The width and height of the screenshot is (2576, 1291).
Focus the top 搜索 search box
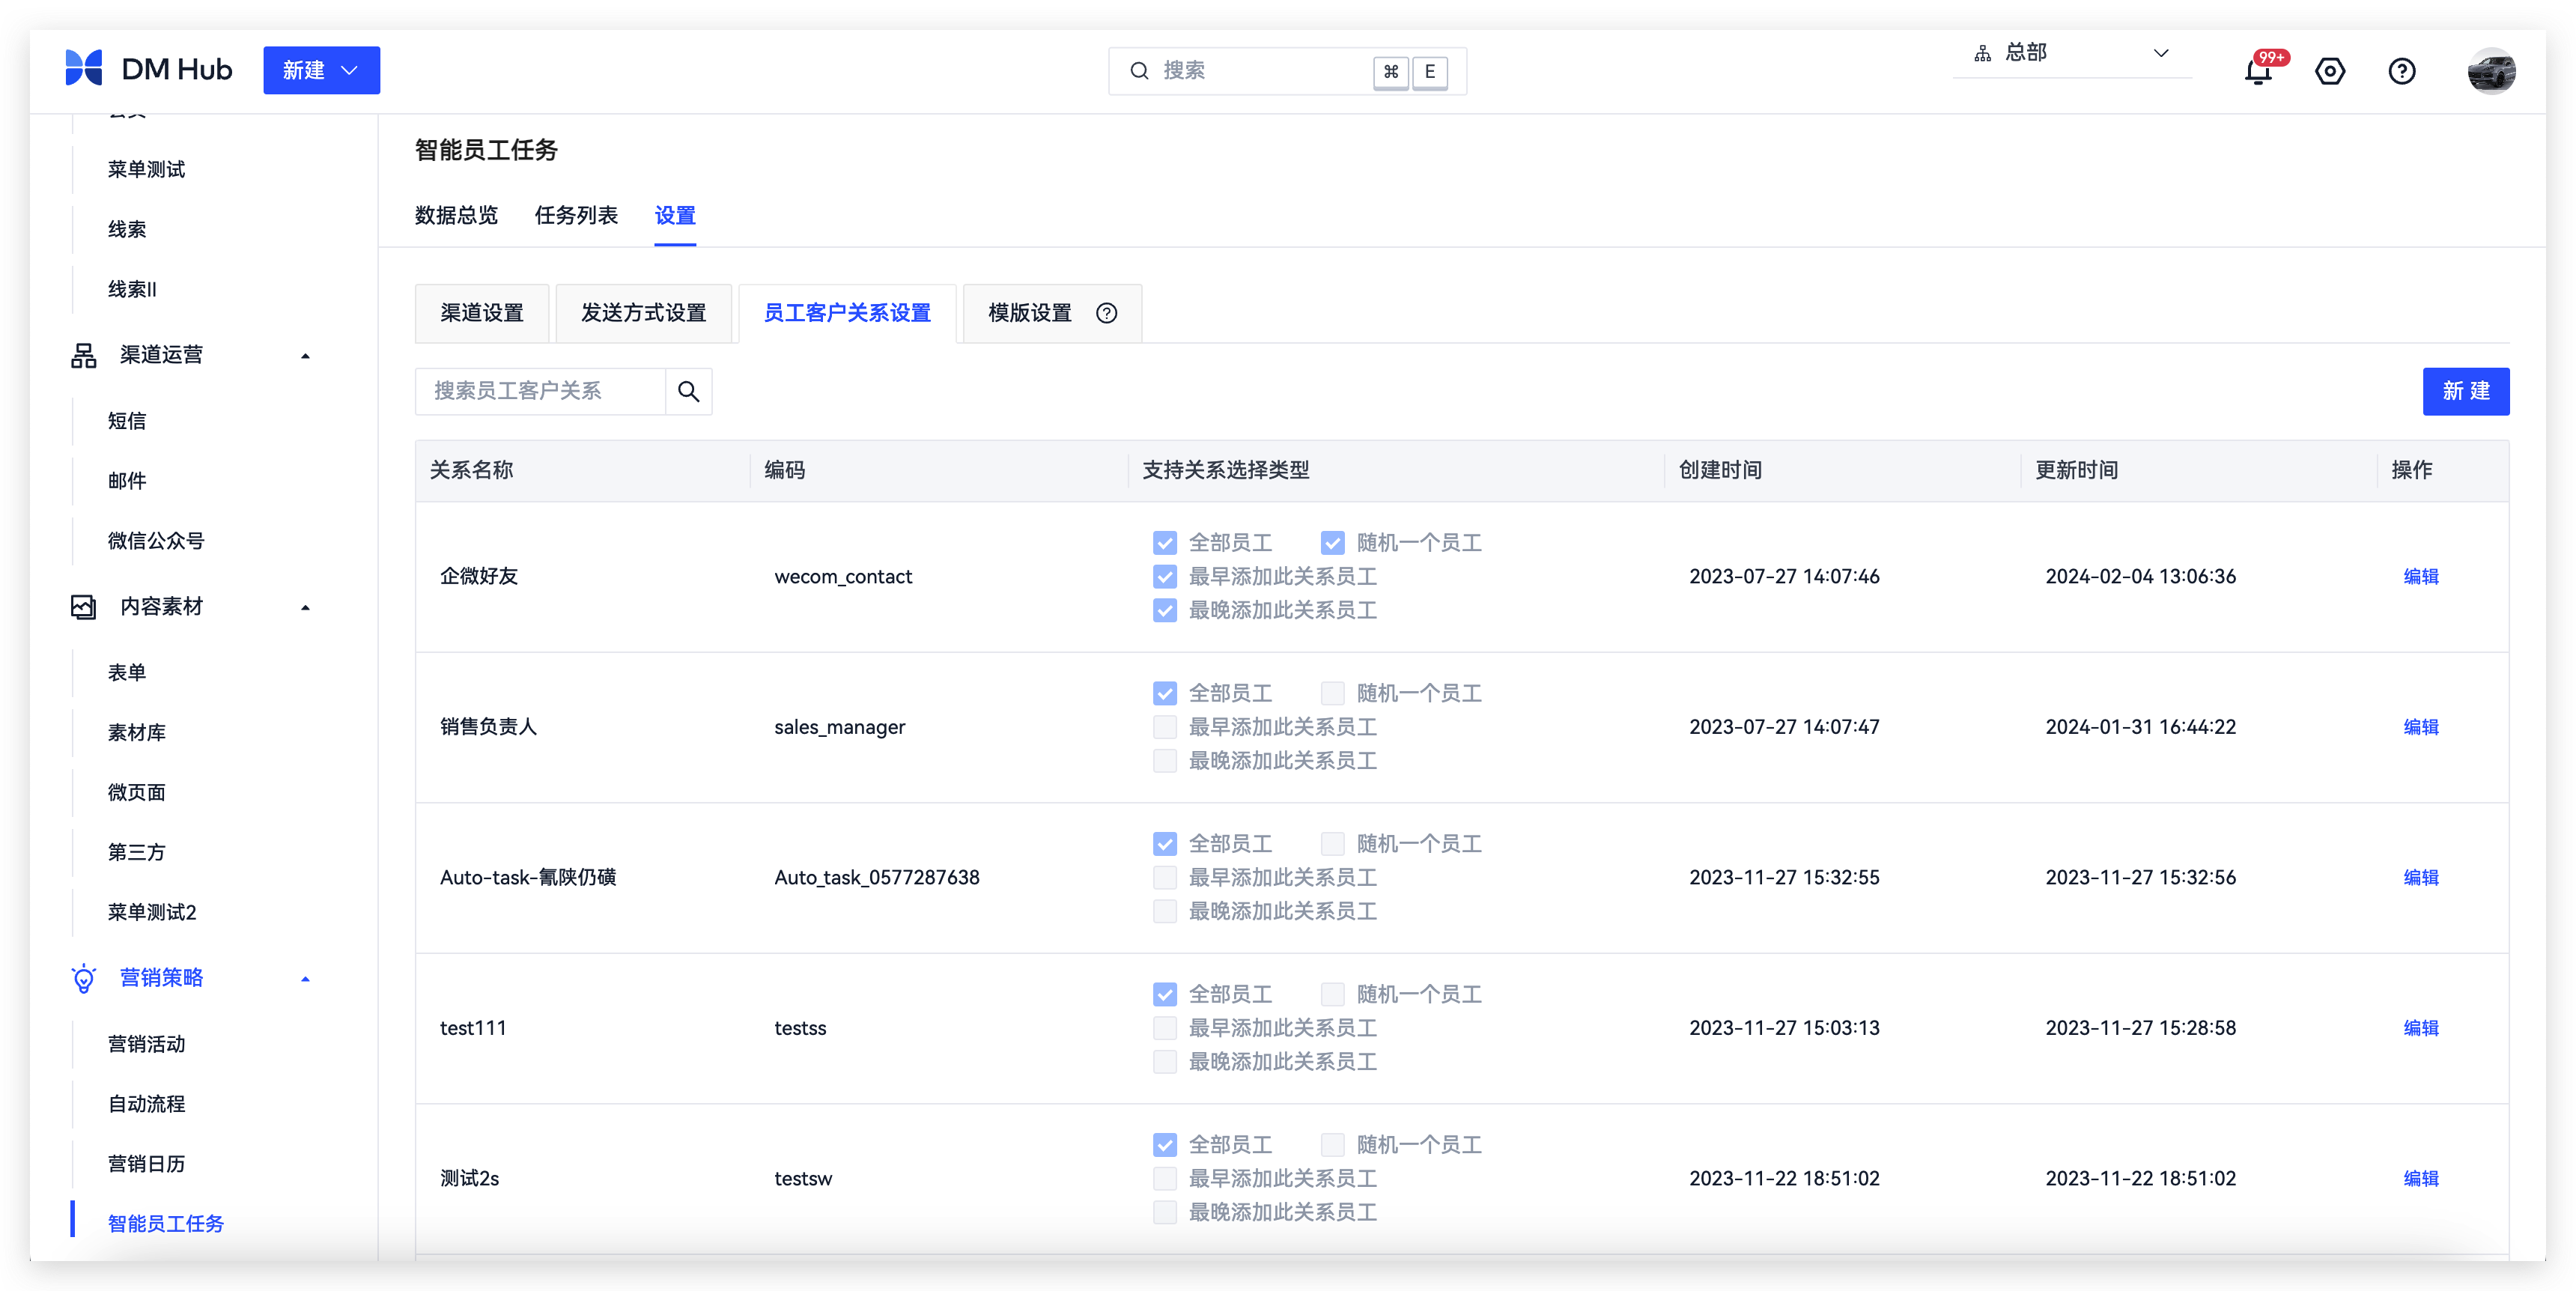(x=1287, y=71)
